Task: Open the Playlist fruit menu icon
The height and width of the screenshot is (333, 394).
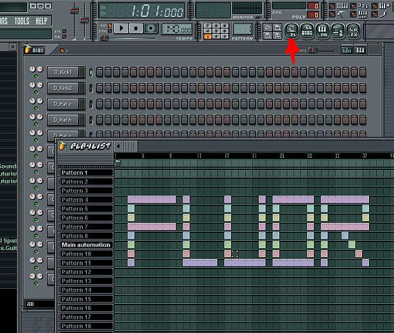Action: [x=62, y=145]
